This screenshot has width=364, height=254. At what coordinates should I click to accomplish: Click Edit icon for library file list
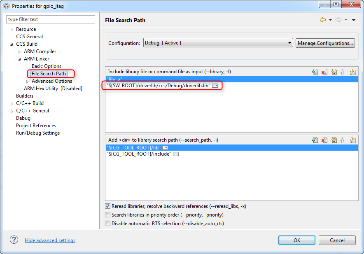click(x=334, y=72)
